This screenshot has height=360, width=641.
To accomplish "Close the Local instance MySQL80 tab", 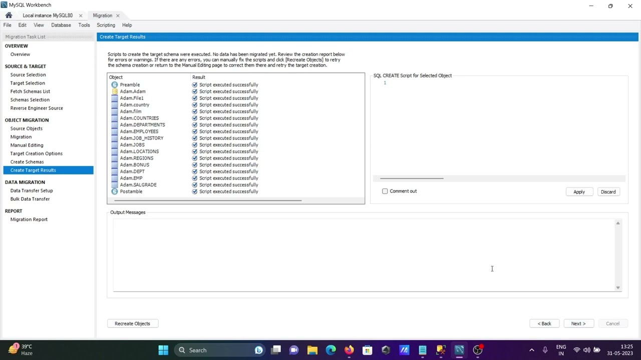I will (x=80, y=15).
